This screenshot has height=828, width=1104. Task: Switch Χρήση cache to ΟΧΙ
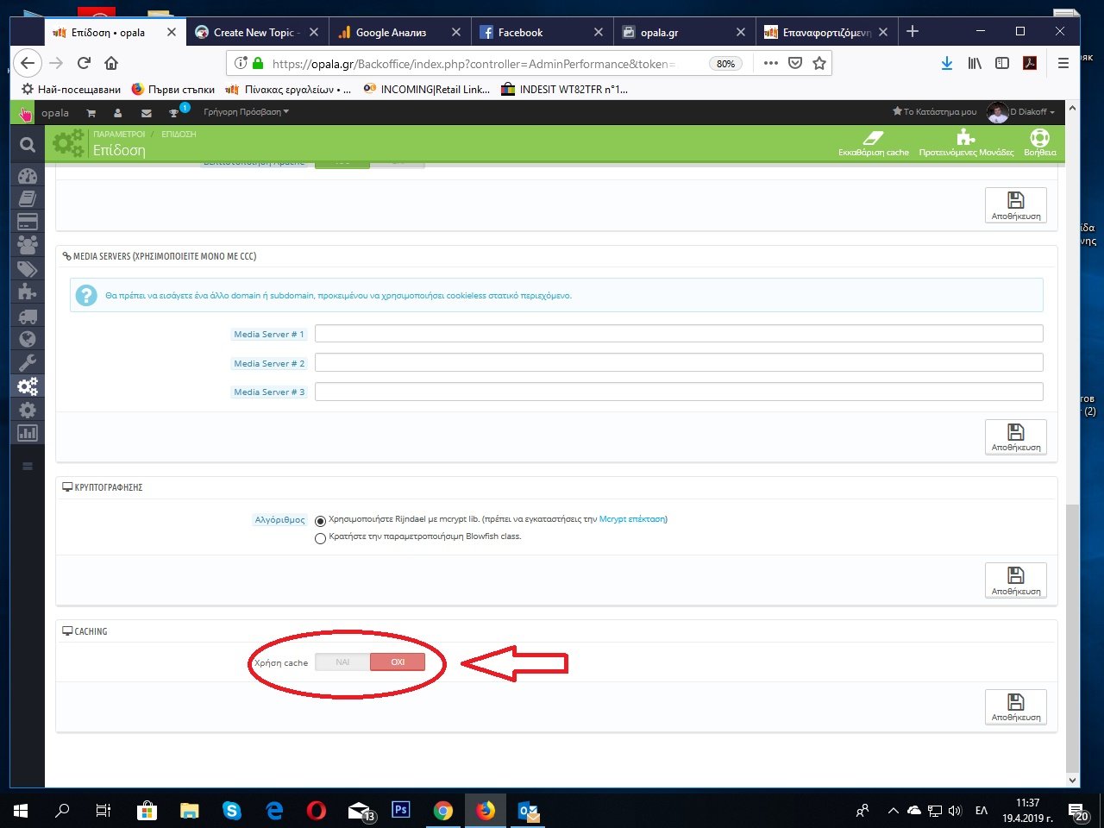coord(398,662)
